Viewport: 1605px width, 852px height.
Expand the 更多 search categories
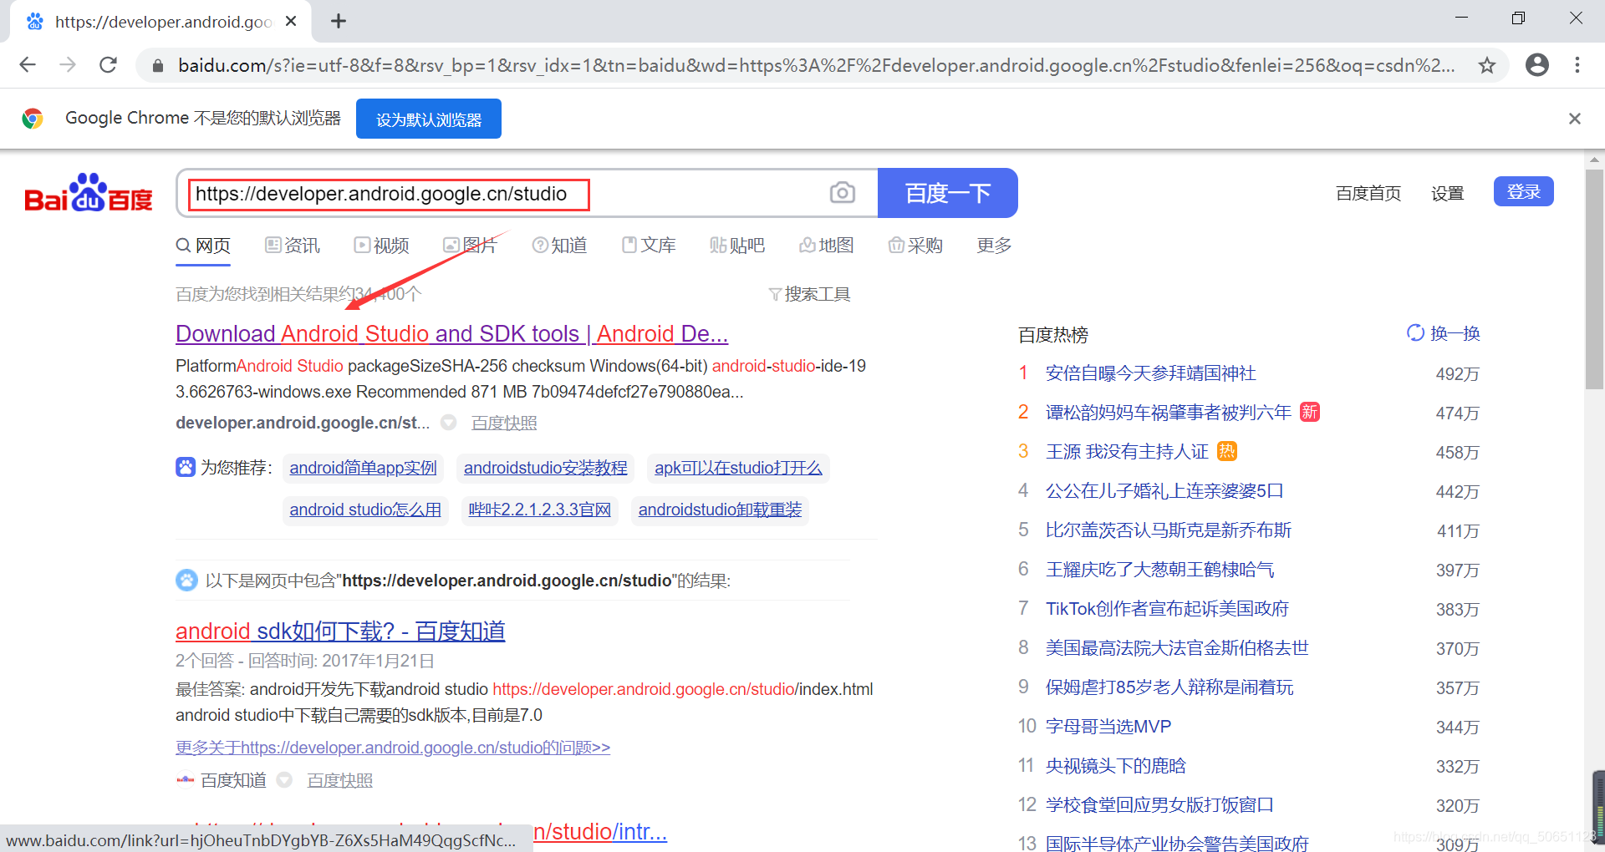[994, 246]
